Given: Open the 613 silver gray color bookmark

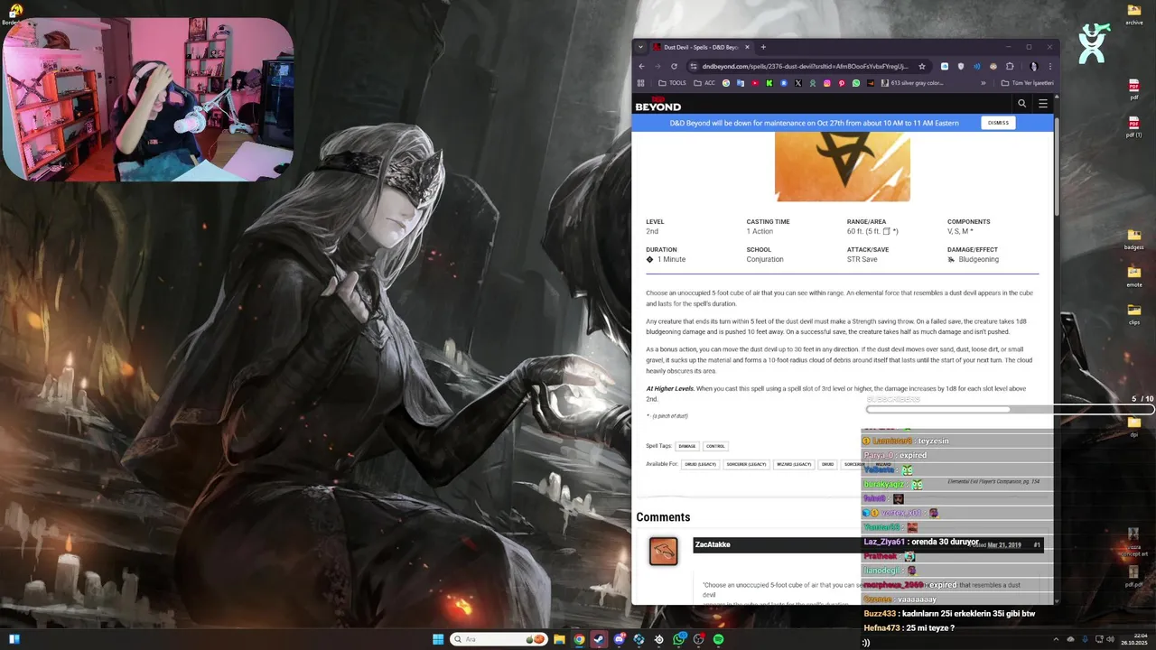Looking at the screenshot, I should 911,83.
